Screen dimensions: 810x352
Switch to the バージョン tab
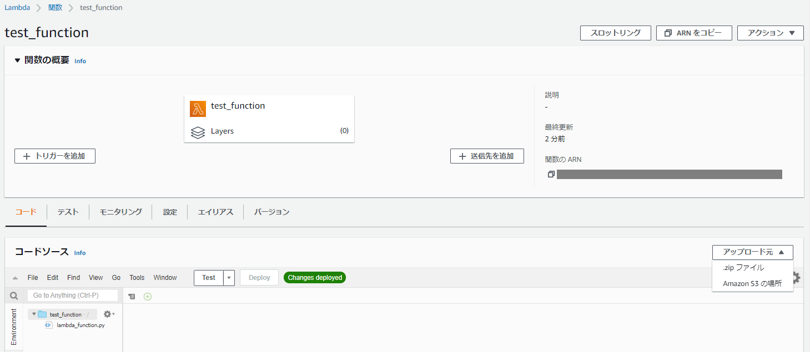coord(271,212)
